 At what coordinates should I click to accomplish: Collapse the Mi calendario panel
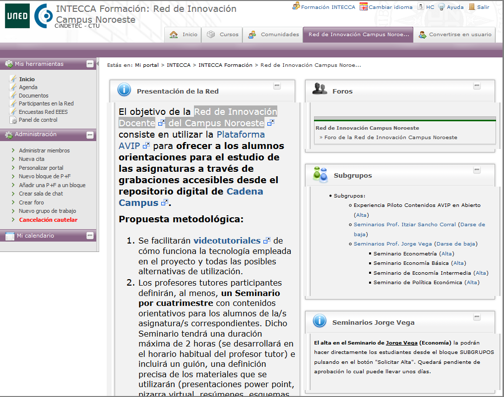pyautogui.click(x=90, y=236)
